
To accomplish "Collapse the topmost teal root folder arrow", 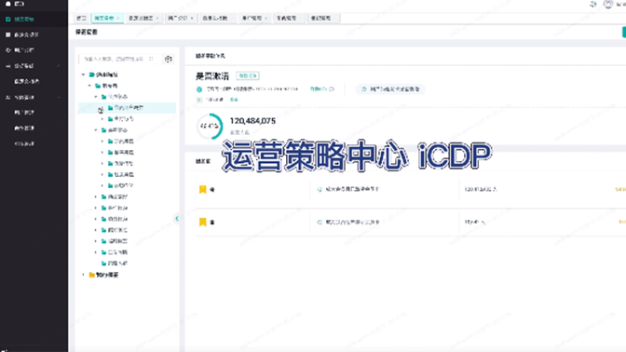I will pyautogui.click(x=84, y=74).
